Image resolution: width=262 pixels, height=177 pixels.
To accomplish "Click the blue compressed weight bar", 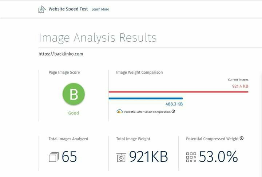I will (x=146, y=98).
